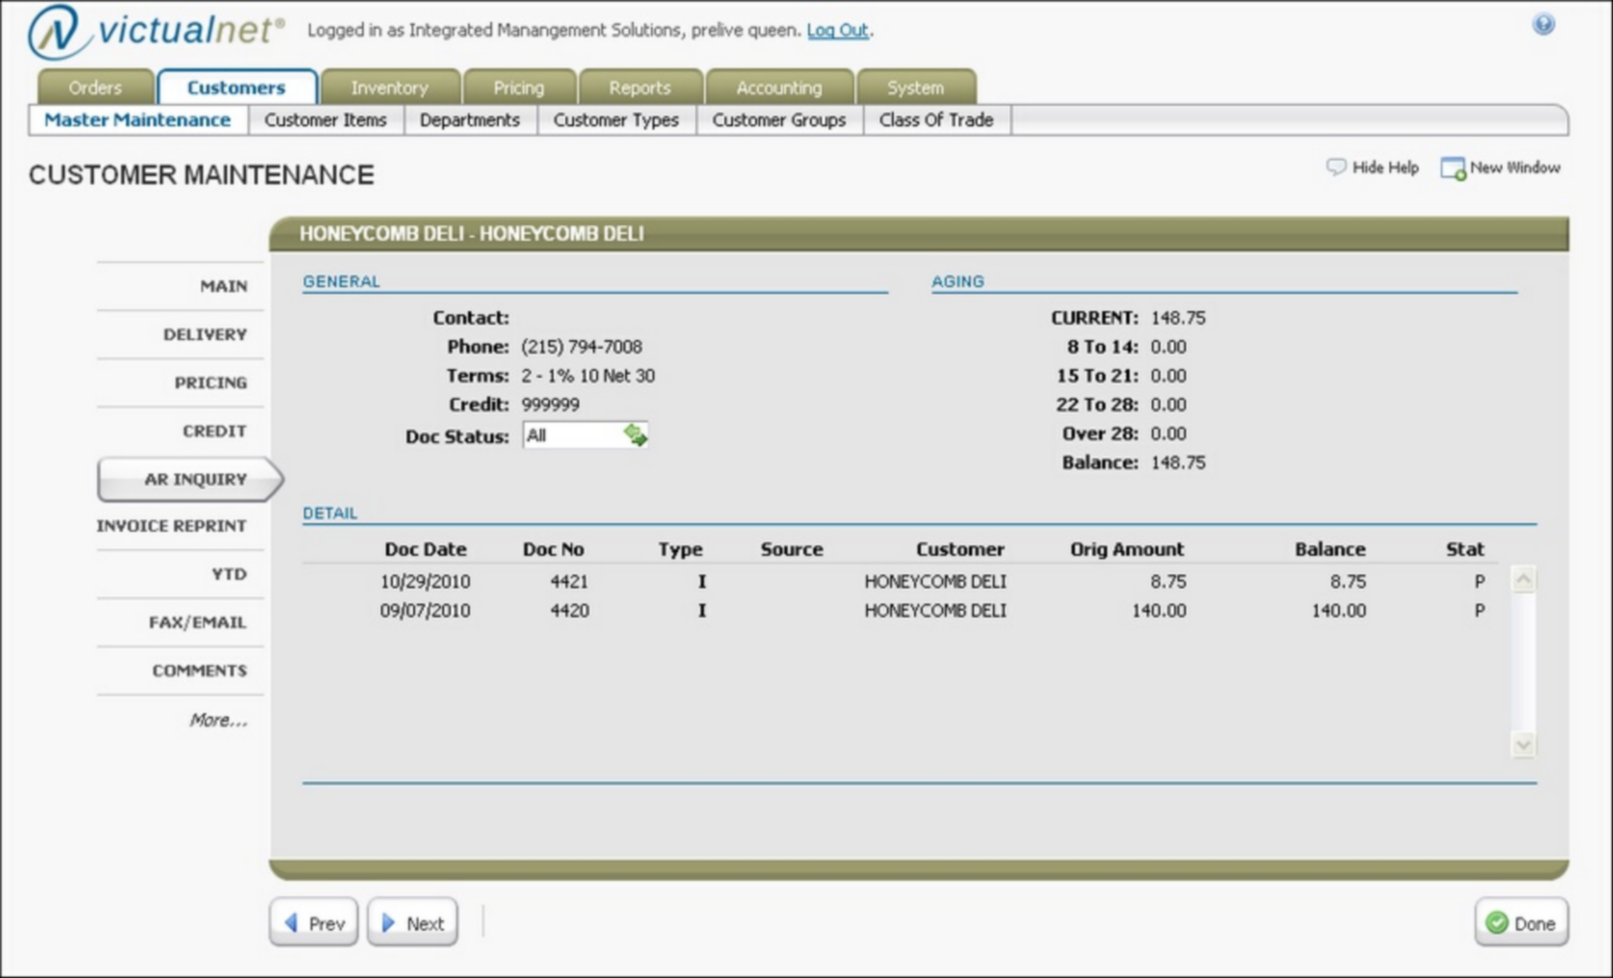Open the Accounting tab
The width and height of the screenshot is (1613, 978).
[x=779, y=88]
